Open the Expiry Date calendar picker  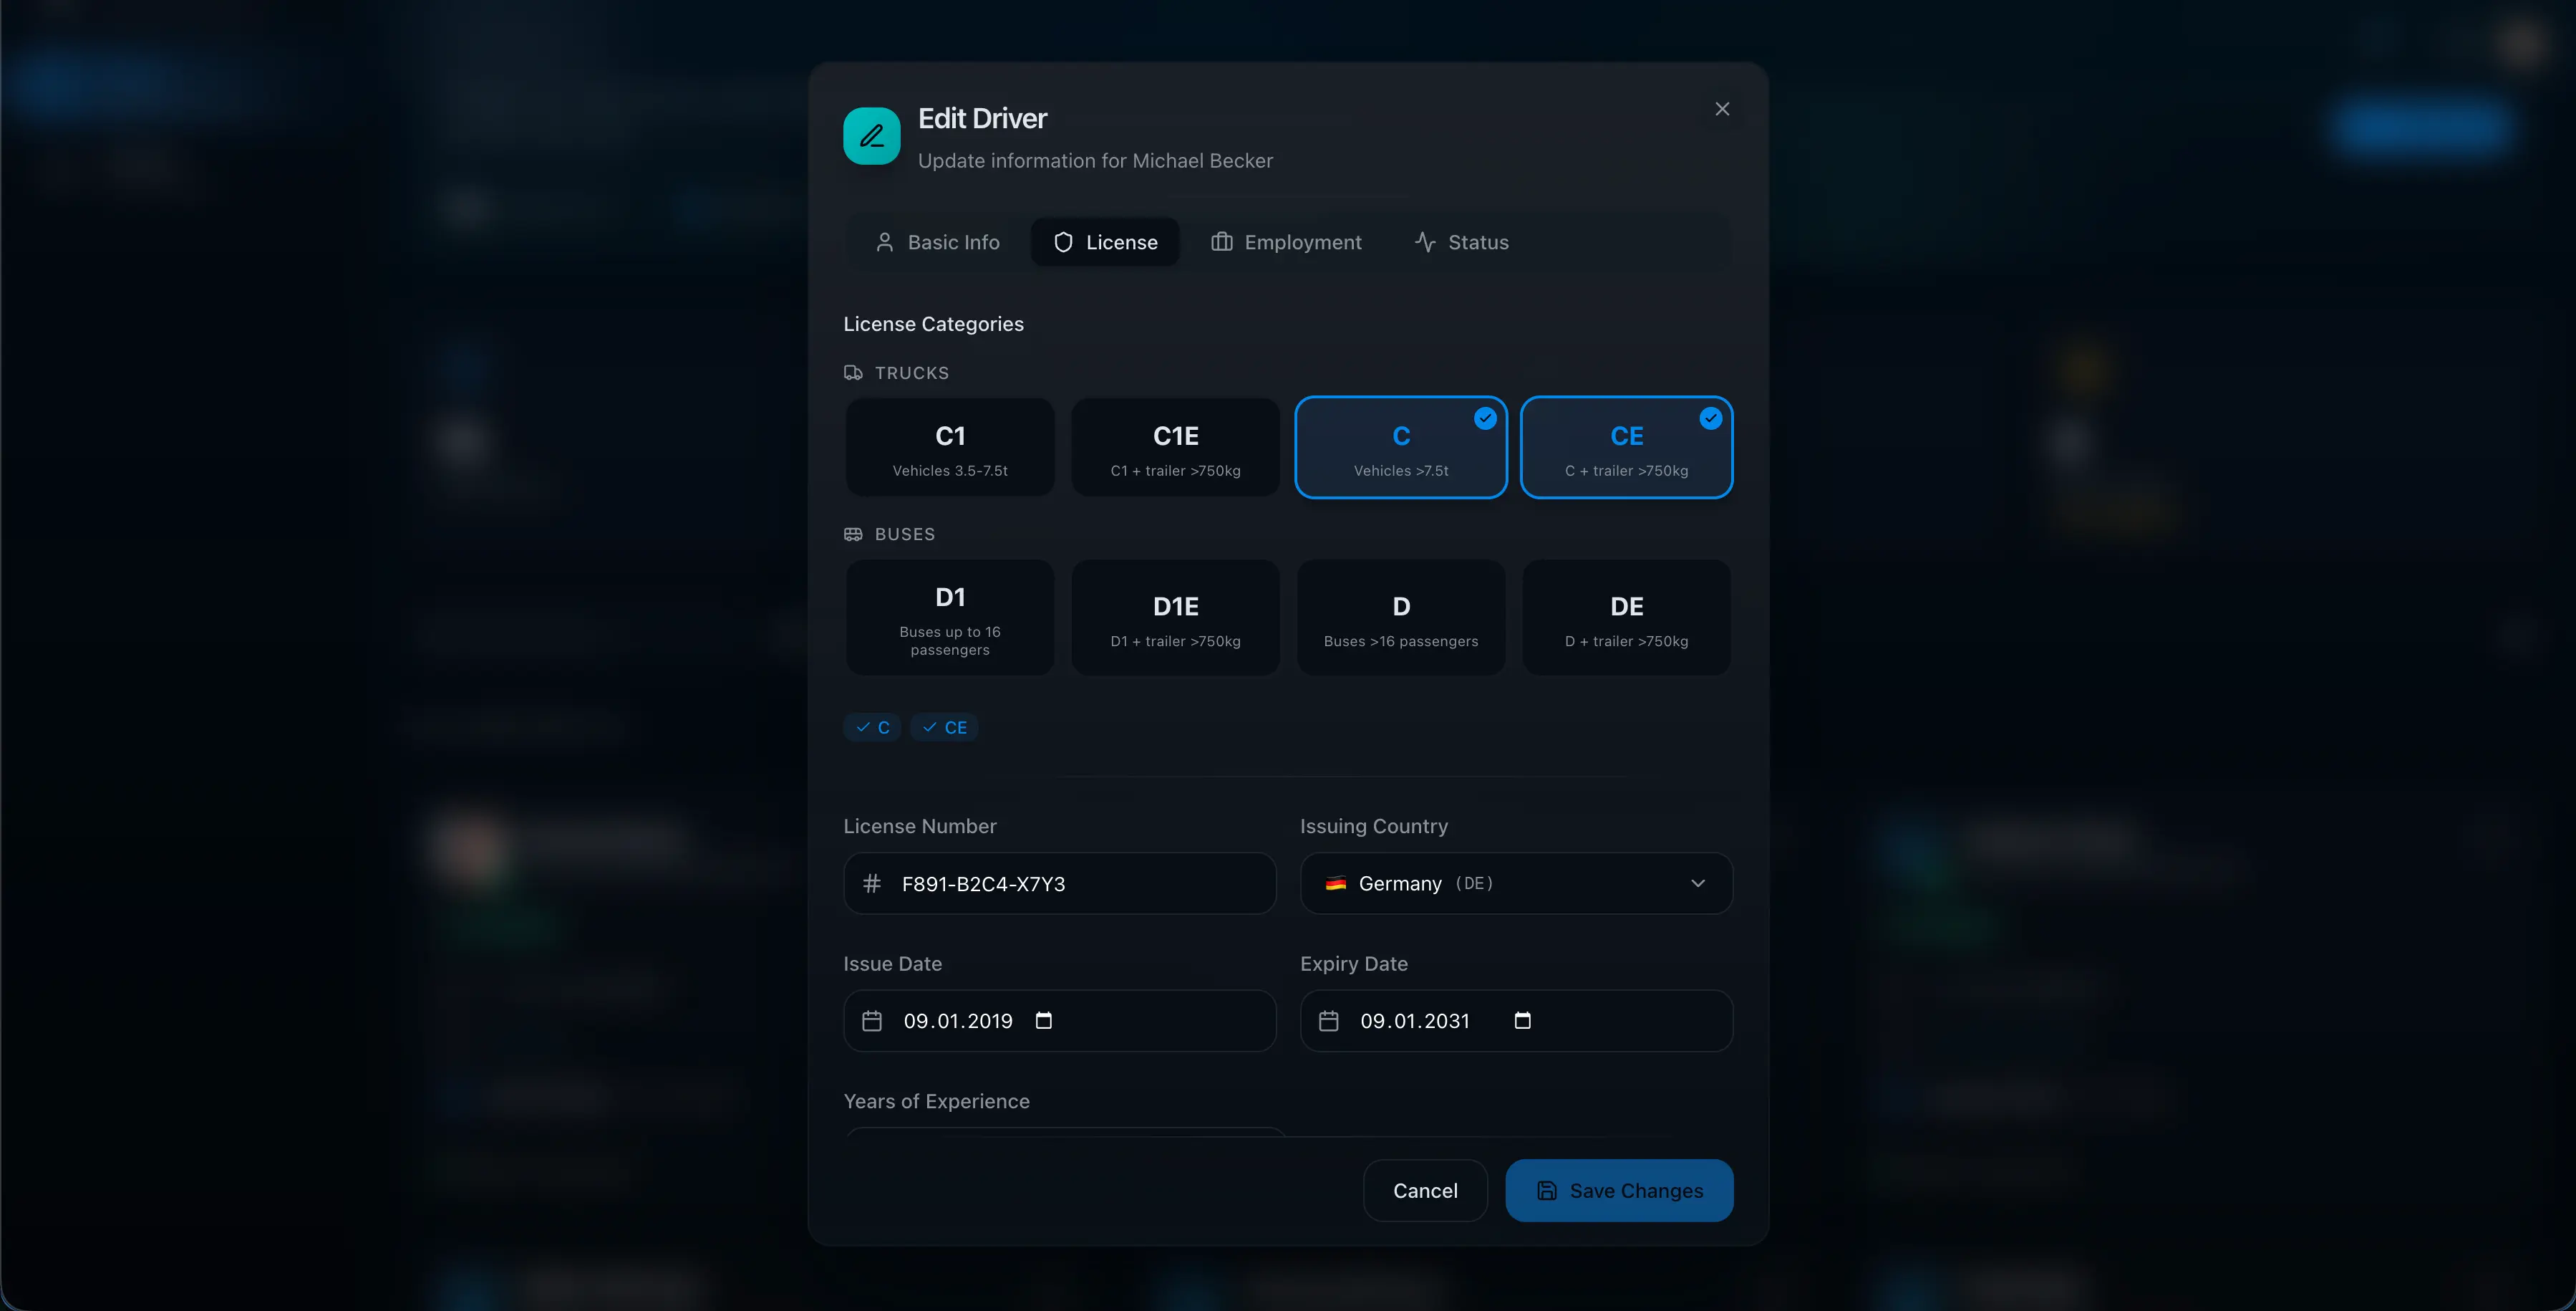pos(1522,1021)
